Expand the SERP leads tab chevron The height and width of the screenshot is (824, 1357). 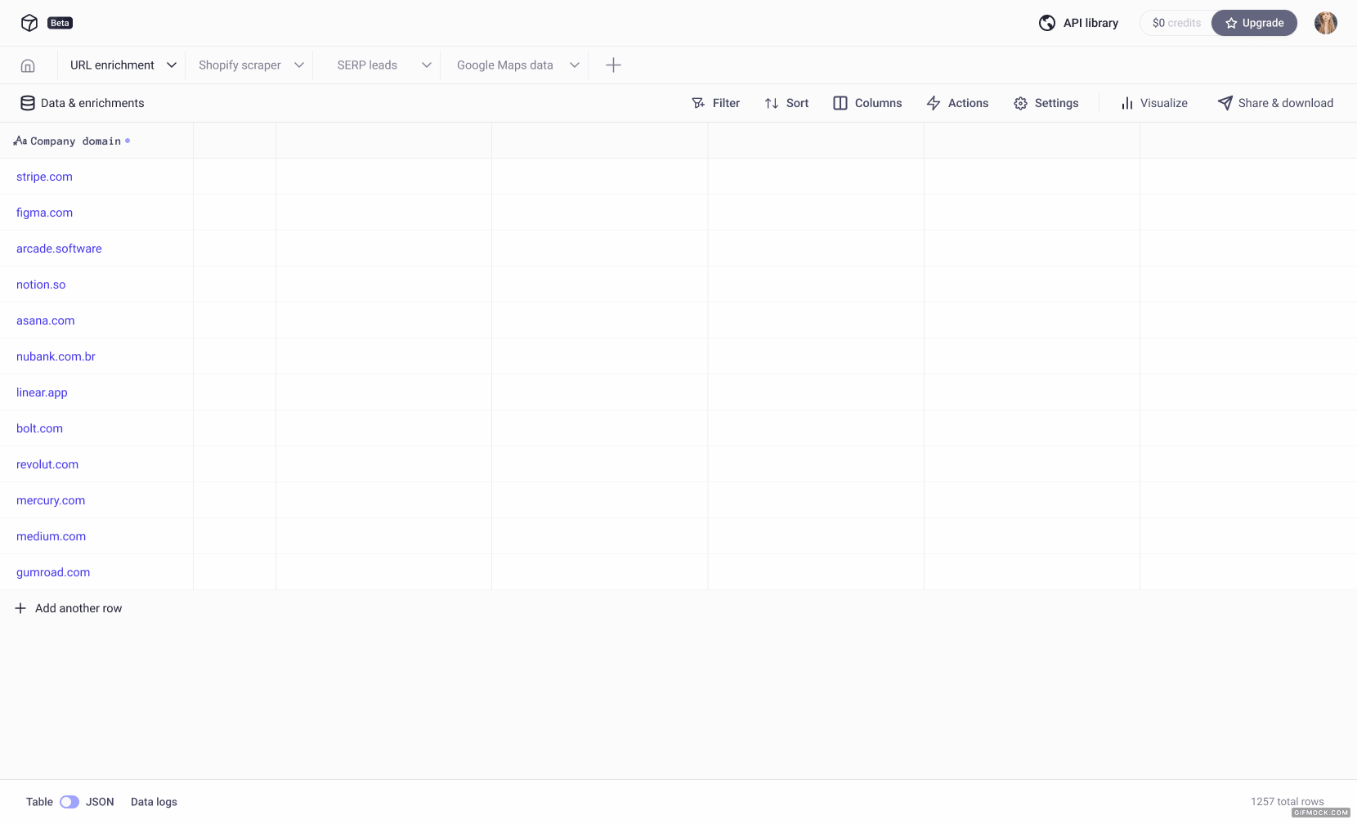click(427, 65)
